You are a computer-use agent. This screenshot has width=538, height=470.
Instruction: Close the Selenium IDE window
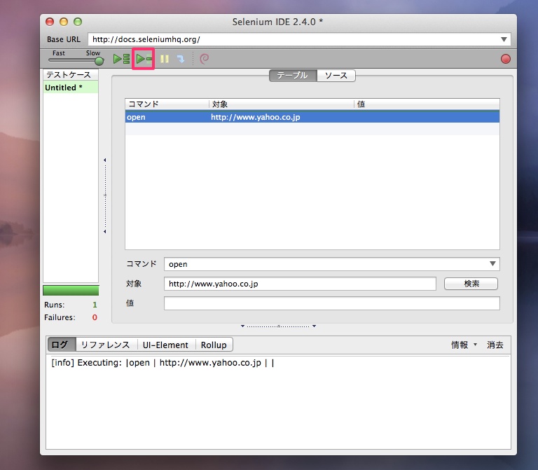[x=50, y=22]
